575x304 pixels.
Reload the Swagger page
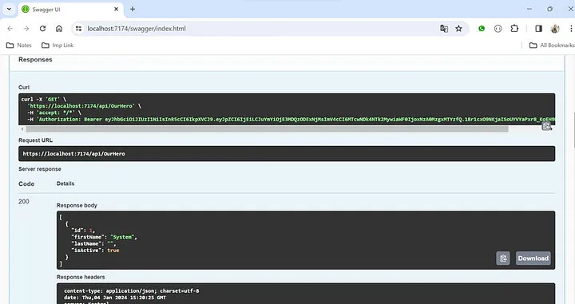tap(42, 29)
